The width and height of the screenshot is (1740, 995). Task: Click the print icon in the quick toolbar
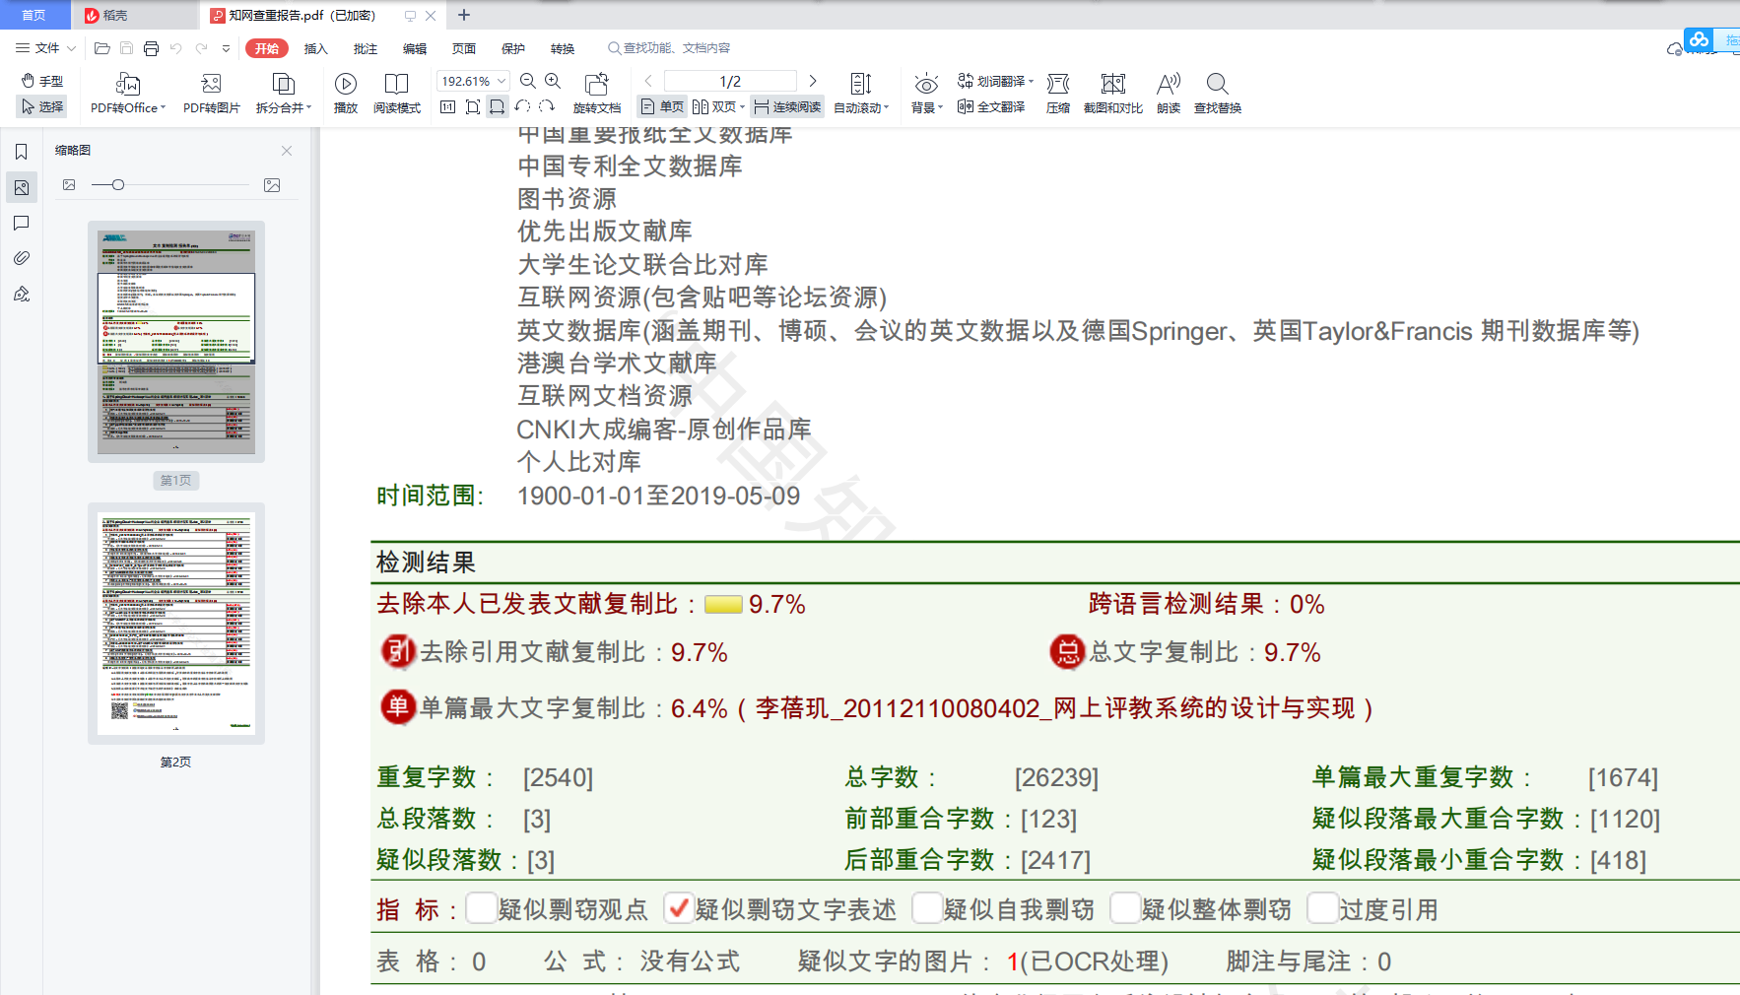pyautogui.click(x=151, y=48)
